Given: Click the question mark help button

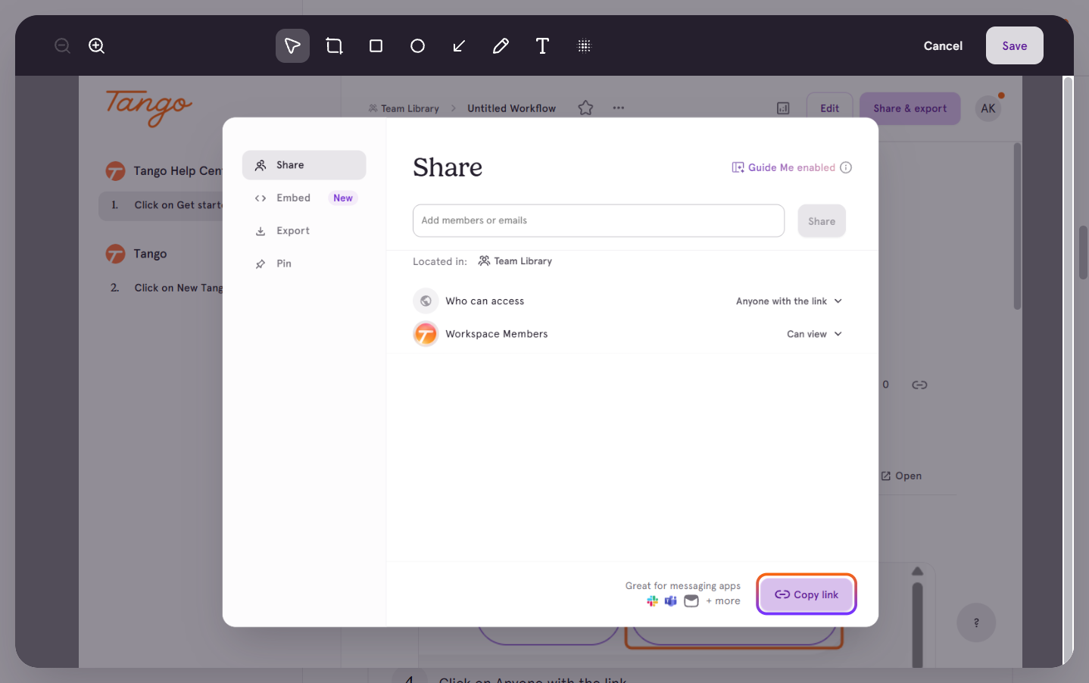Looking at the screenshot, I should click(x=976, y=622).
